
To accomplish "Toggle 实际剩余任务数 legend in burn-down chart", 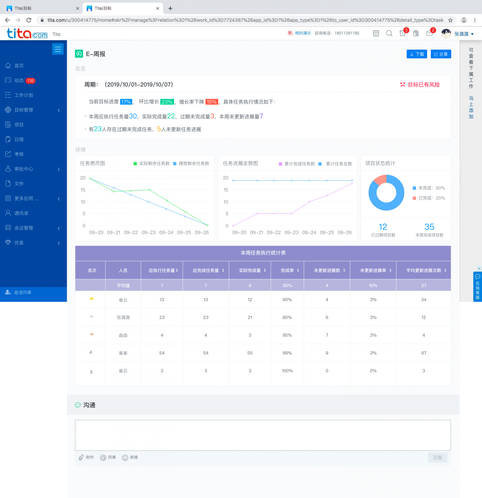I will pos(151,163).
